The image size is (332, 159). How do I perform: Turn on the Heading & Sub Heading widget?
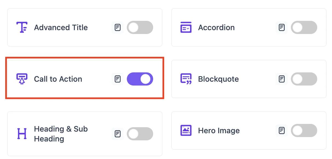[140, 134]
